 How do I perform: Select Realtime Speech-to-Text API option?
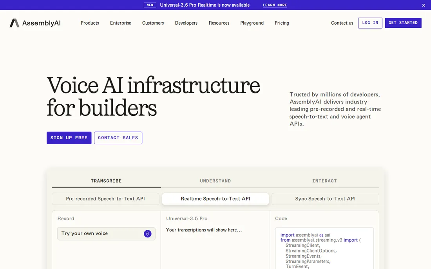coord(215,199)
